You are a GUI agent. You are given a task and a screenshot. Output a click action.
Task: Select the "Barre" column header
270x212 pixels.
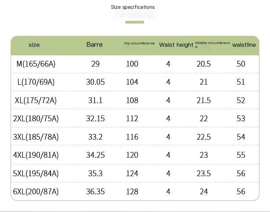click(x=94, y=44)
